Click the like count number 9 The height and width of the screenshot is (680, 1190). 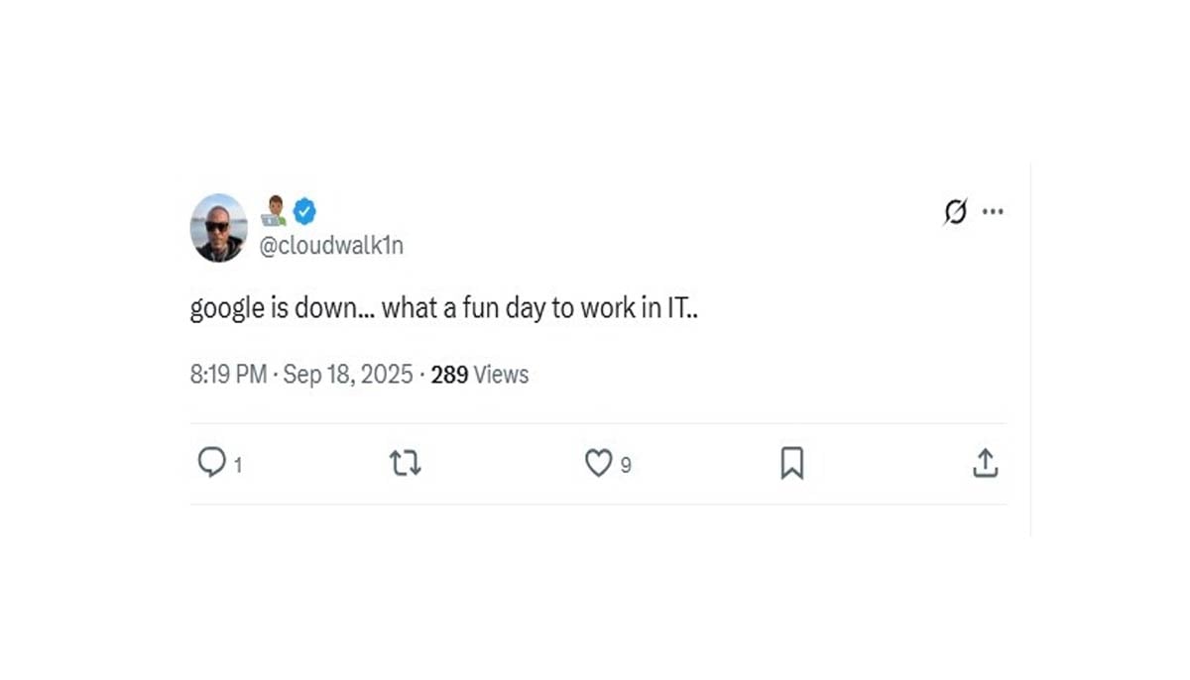[x=626, y=464]
